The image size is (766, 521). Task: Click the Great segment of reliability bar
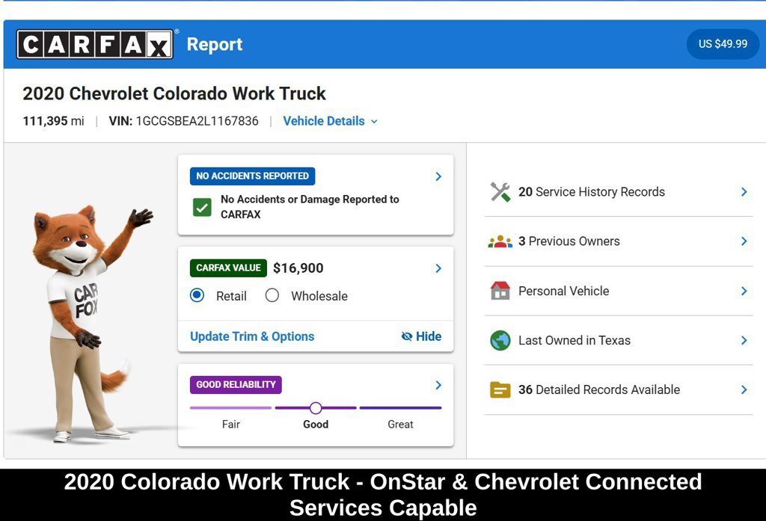click(x=401, y=407)
